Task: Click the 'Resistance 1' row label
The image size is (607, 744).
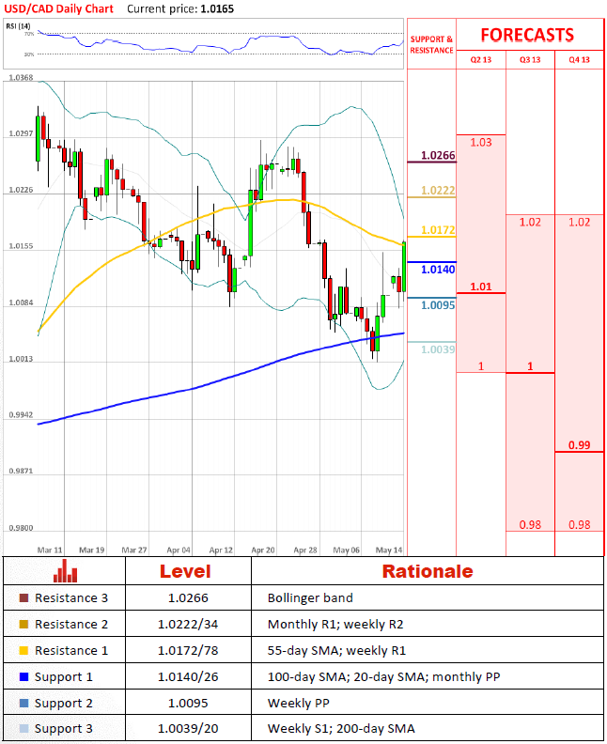Action: coord(71,650)
